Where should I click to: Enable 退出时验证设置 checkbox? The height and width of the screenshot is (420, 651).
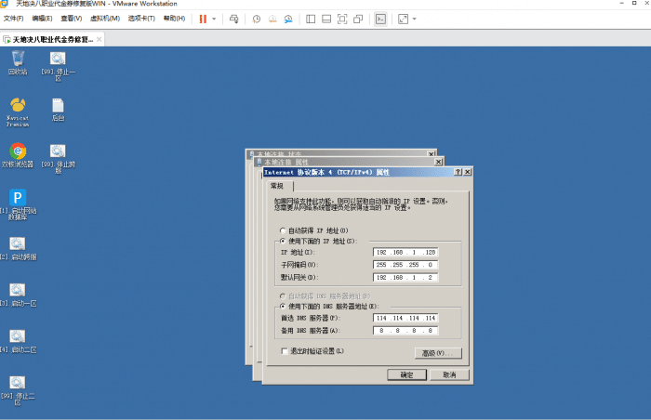pos(285,351)
